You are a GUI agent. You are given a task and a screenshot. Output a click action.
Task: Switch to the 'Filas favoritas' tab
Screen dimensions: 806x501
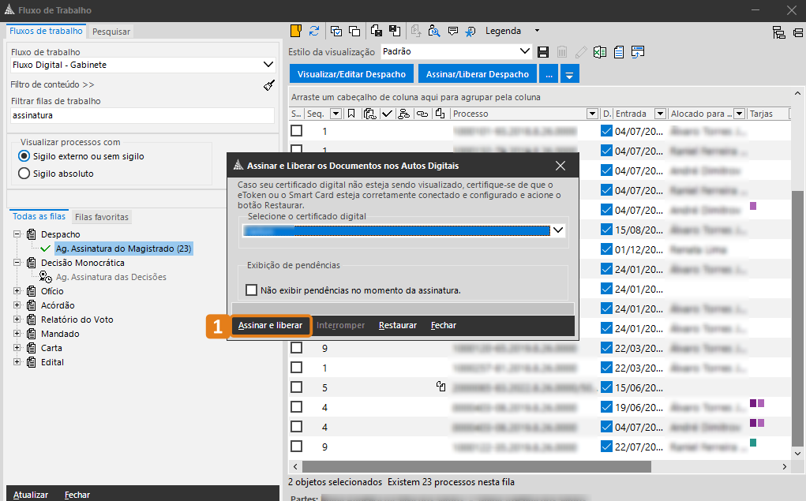102,217
